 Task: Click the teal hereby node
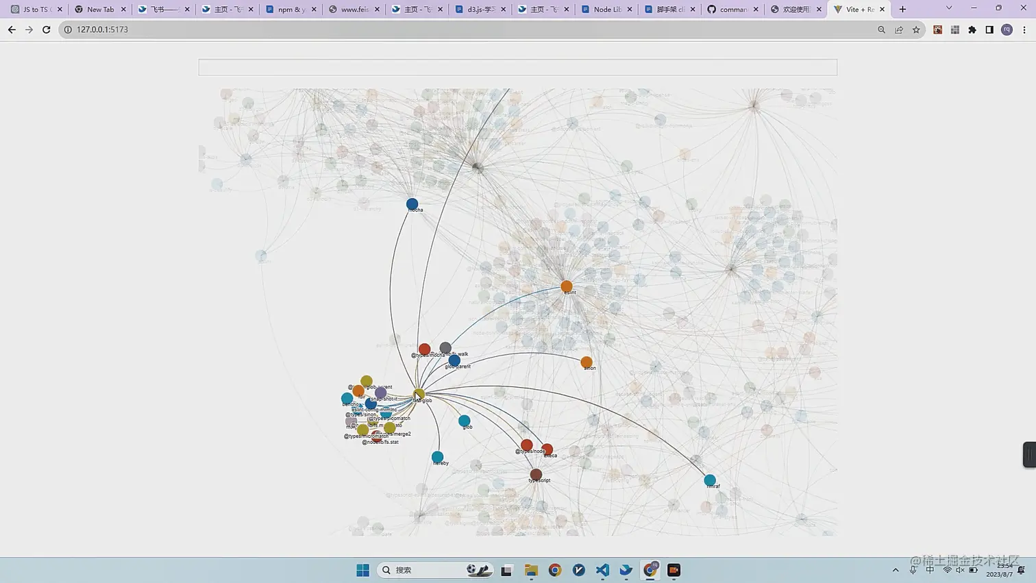(x=438, y=457)
